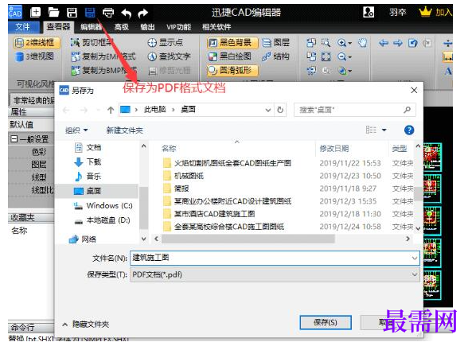
Task: Open the file folder icon in title bar
Action: tap(53, 13)
